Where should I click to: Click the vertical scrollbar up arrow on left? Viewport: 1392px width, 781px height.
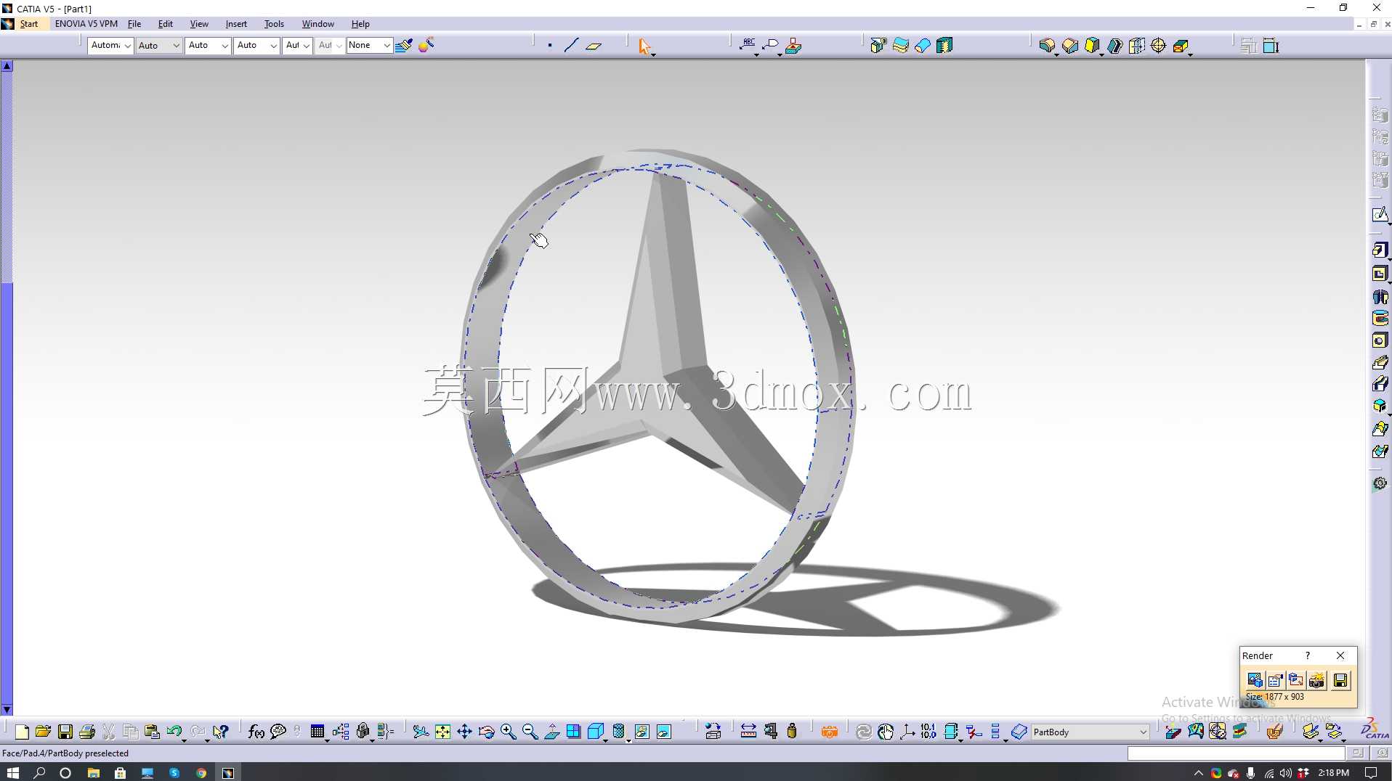click(x=7, y=65)
